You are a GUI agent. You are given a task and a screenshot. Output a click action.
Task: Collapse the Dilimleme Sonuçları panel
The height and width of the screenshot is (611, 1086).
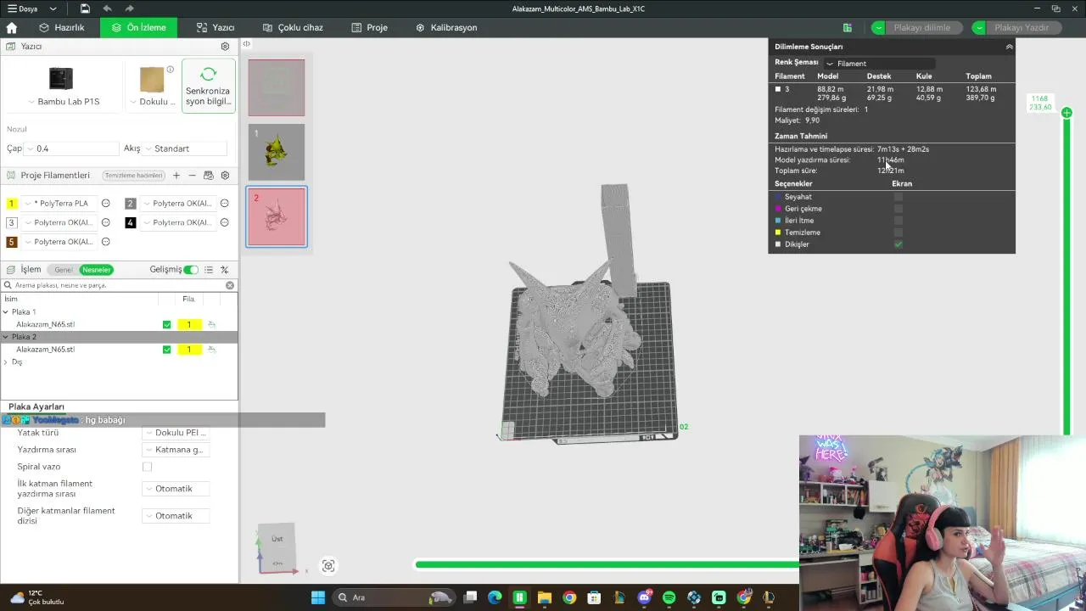[1009, 47]
